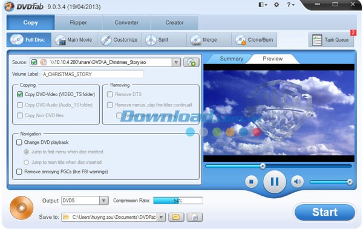The image size is (363, 229).
Task: Switch to the Summary tab
Action: point(231,59)
